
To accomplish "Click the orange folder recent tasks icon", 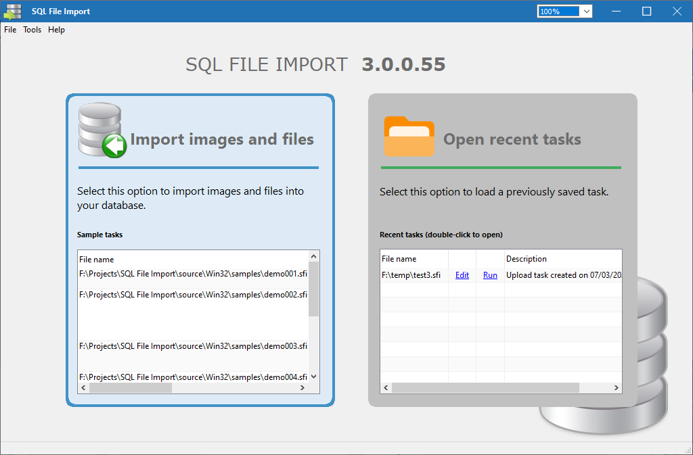I will [x=409, y=137].
